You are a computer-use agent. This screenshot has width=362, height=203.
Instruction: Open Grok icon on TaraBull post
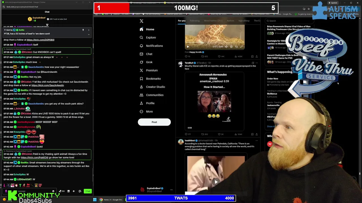pyautogui.click(x=253, y=63)
